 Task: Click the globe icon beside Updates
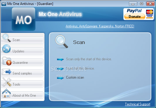[6, 49]
